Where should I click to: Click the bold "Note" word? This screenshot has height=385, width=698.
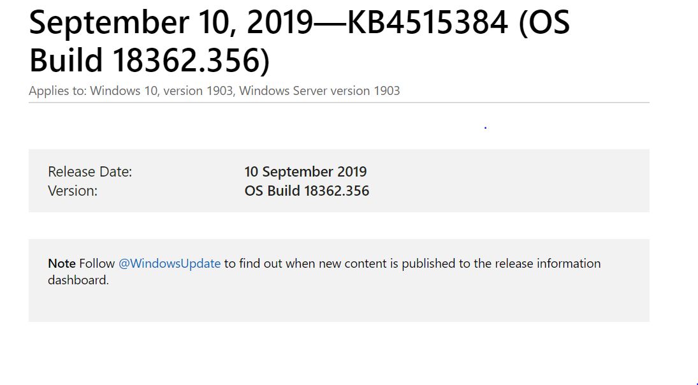[61, 263]
